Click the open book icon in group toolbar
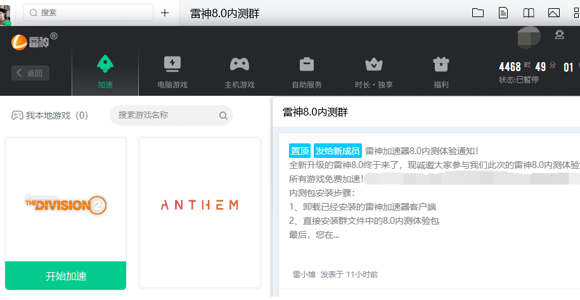Screen dimensions: 580x300 pos(528,13)
